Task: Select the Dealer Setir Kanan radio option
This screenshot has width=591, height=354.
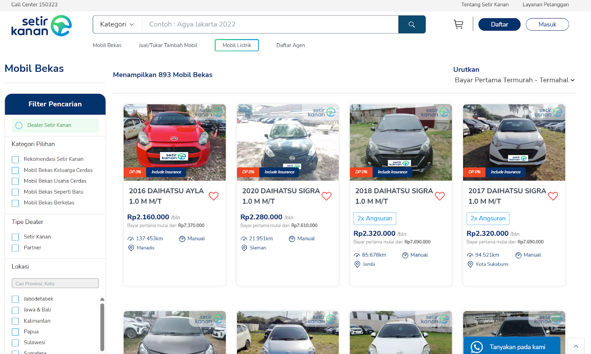Action: coord(19,125)
